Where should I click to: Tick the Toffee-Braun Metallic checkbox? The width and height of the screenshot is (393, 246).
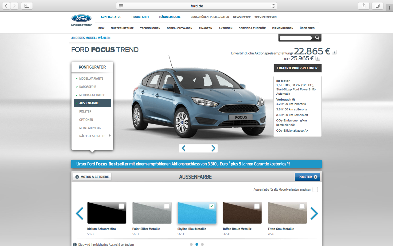[257, 206]
